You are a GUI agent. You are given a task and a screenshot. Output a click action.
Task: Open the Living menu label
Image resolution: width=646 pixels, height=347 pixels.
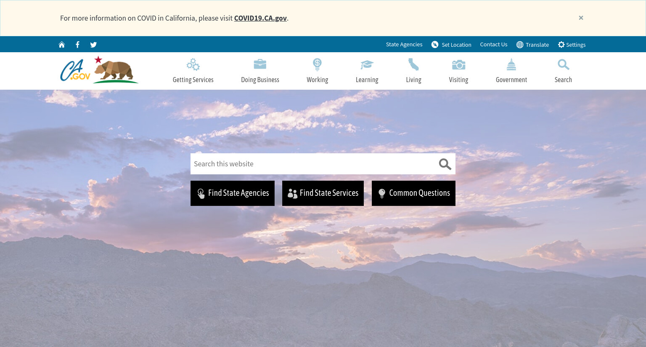[413, 80]
